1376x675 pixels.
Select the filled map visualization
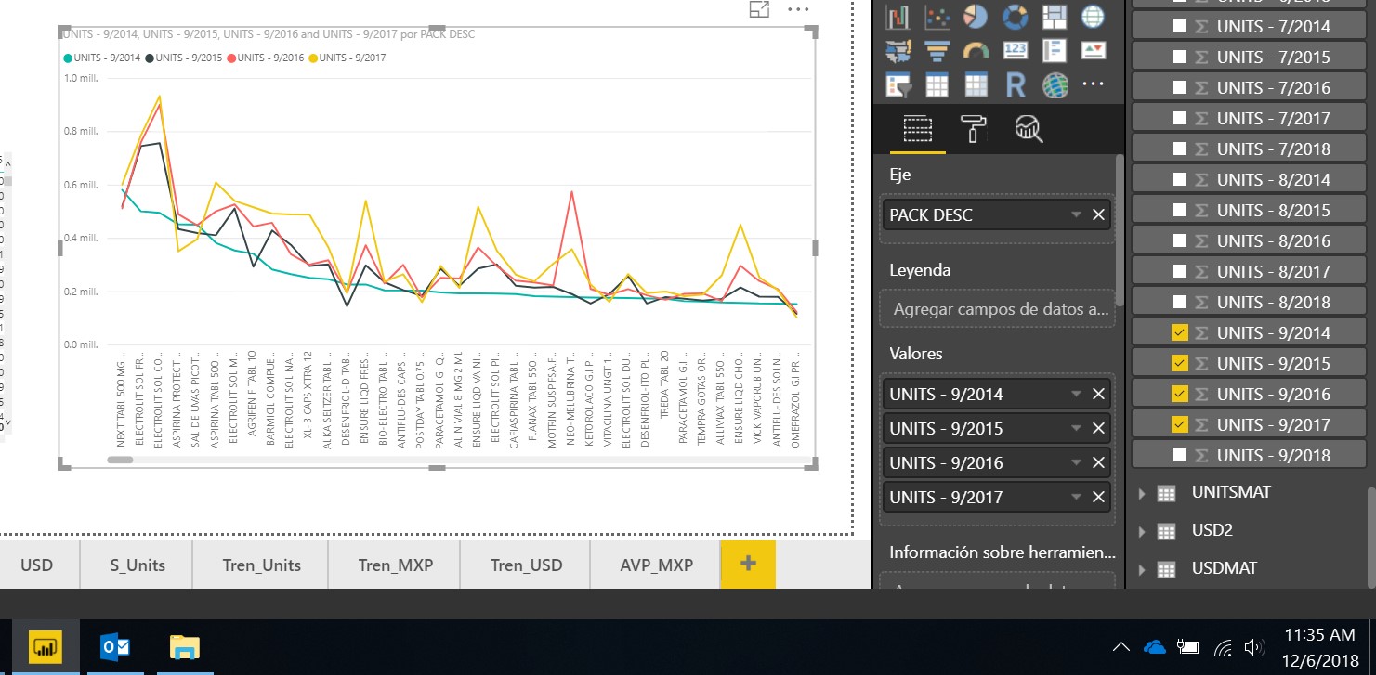pos(898,51)
